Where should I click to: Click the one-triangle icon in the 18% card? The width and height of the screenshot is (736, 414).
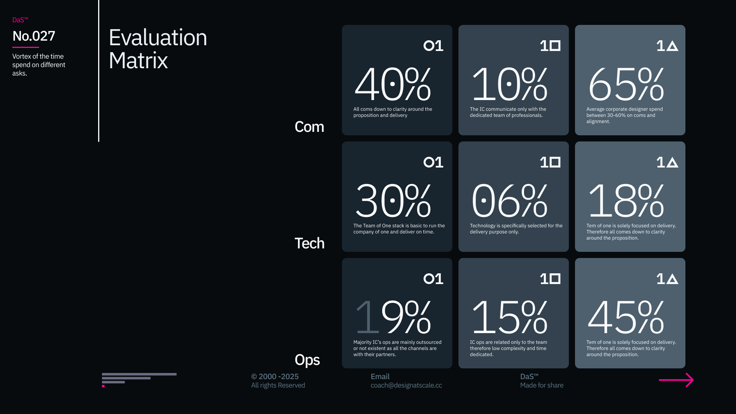click(667, 163)
